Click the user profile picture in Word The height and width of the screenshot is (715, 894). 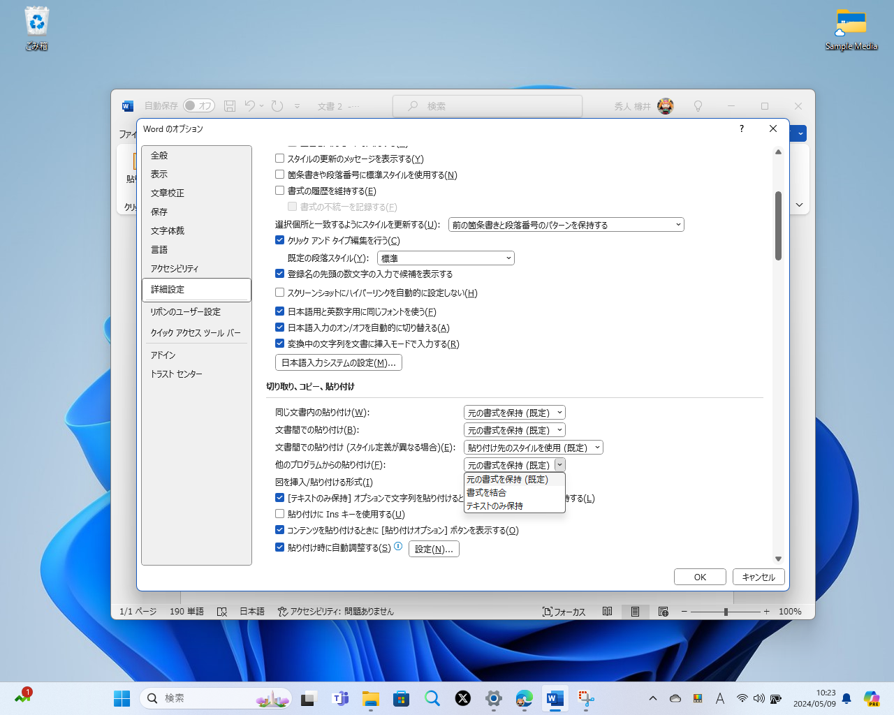click(666, 106)
